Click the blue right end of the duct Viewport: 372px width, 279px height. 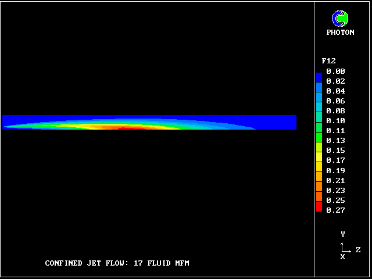279,122
